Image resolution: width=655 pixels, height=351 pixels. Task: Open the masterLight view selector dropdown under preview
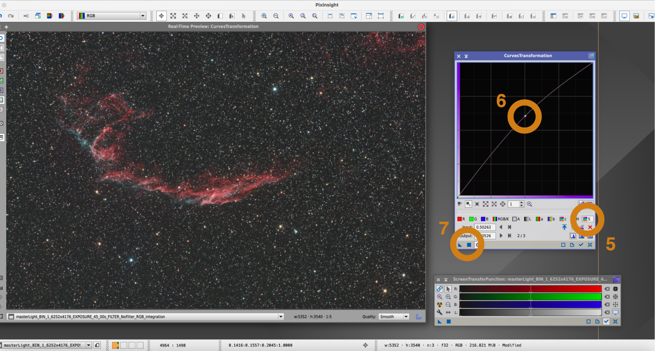[x=281, y=317]
